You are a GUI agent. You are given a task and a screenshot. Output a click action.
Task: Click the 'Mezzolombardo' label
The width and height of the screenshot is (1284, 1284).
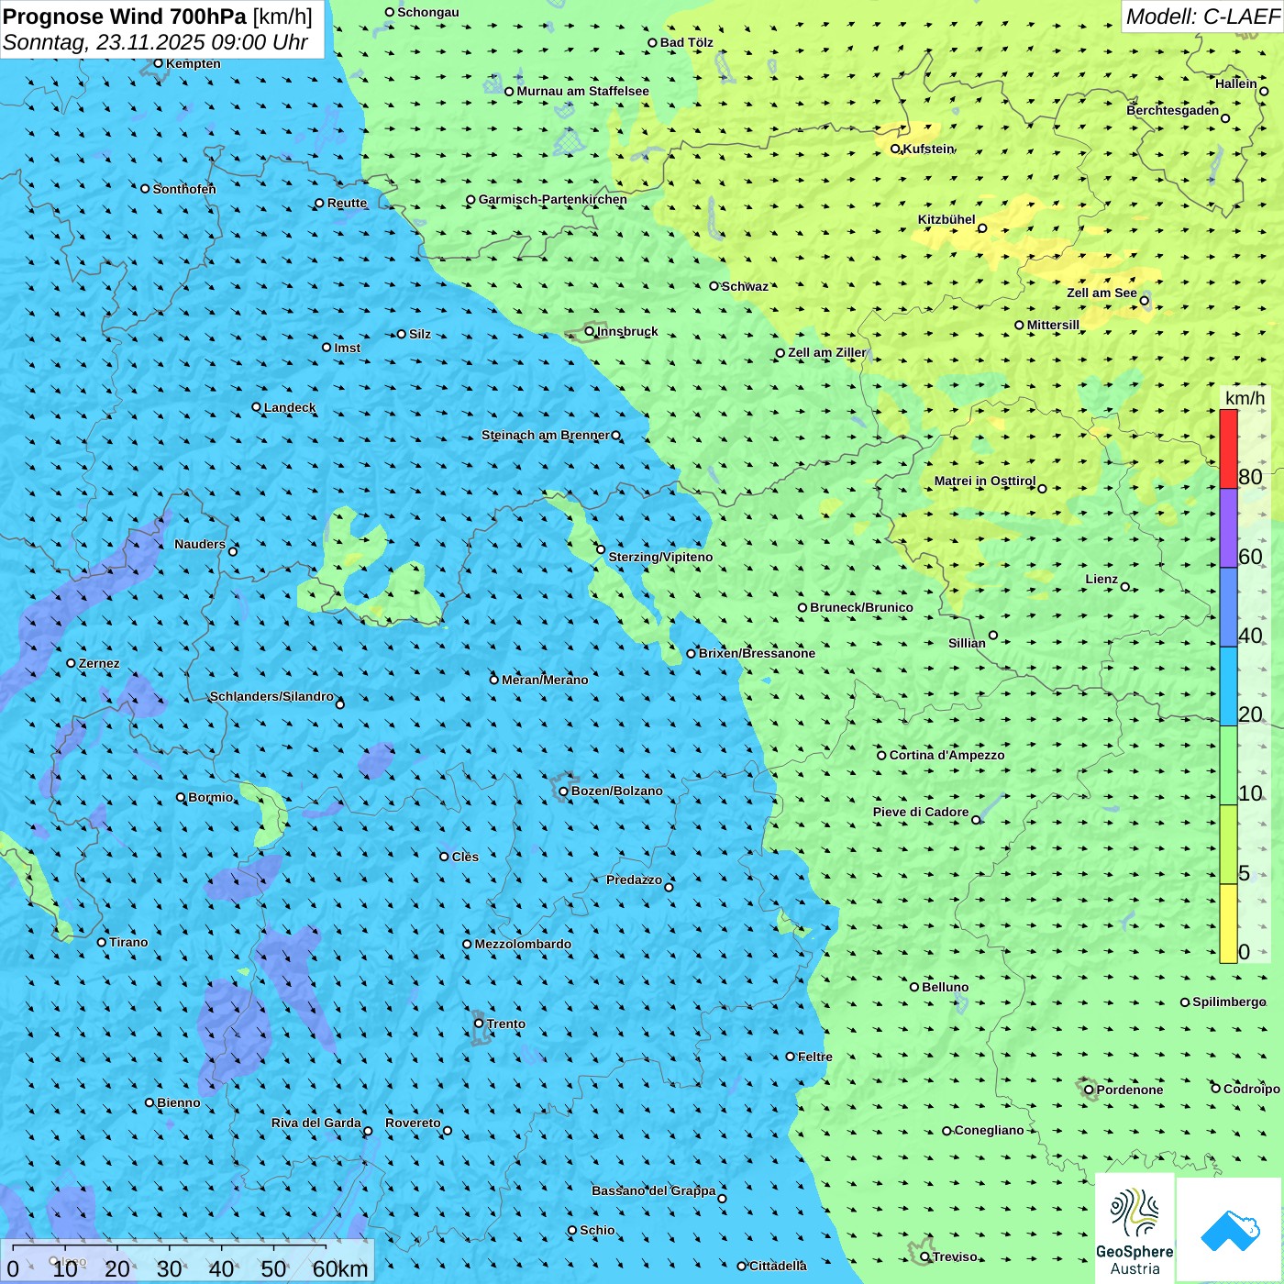pos(523,944)
